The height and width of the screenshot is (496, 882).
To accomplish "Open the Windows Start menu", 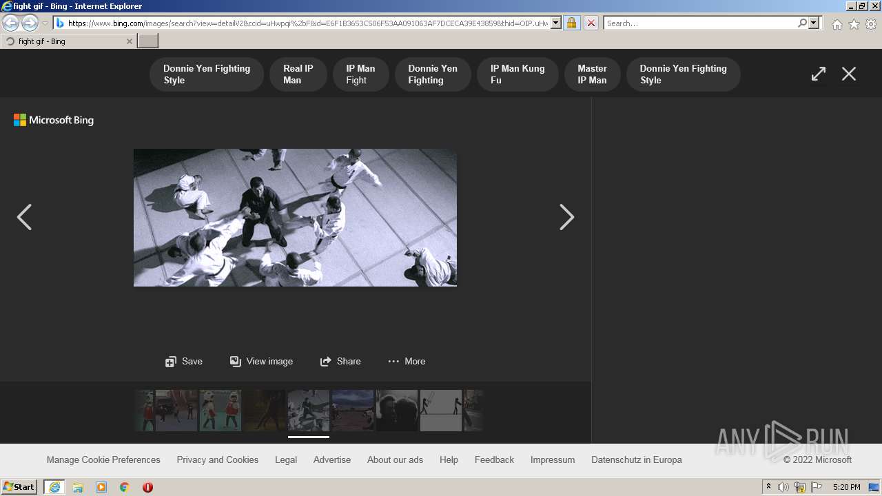I will 19,487.
